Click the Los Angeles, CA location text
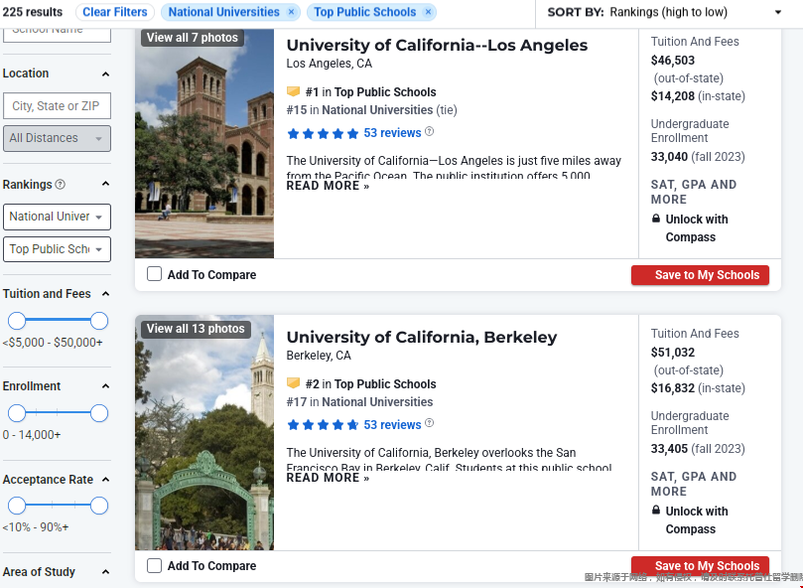 330,64
